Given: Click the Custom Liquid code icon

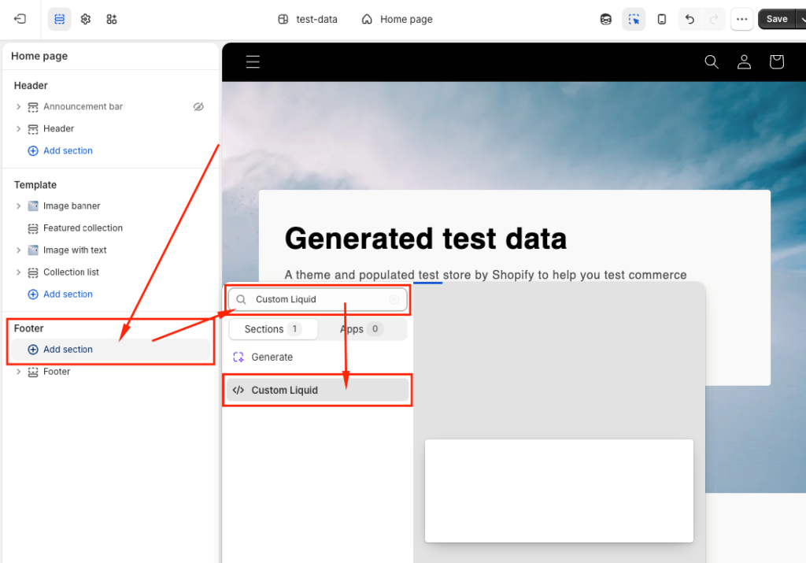Looking at the screenshot, I should (x=238, y=391).
